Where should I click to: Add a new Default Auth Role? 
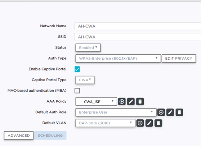point(161,112)
